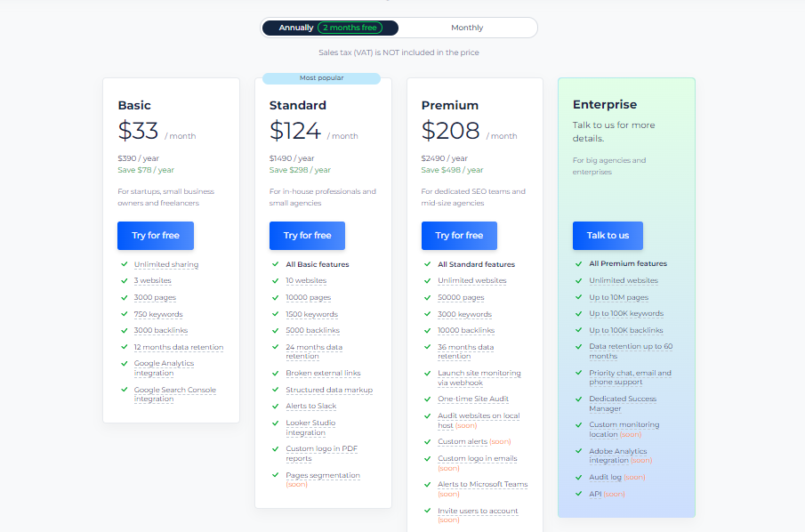
Task: Click 'All Premium features' in Enterprise
Action: (628, 263)
